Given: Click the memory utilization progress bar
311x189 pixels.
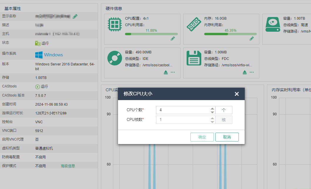Looking at the screenshot, I should (230, 34).
